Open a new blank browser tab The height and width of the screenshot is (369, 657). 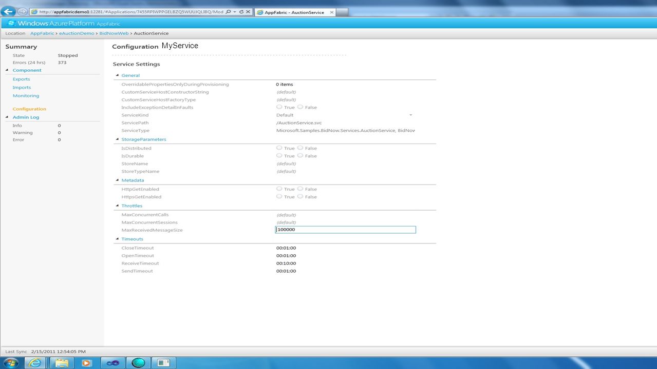(x=342, y=12)
